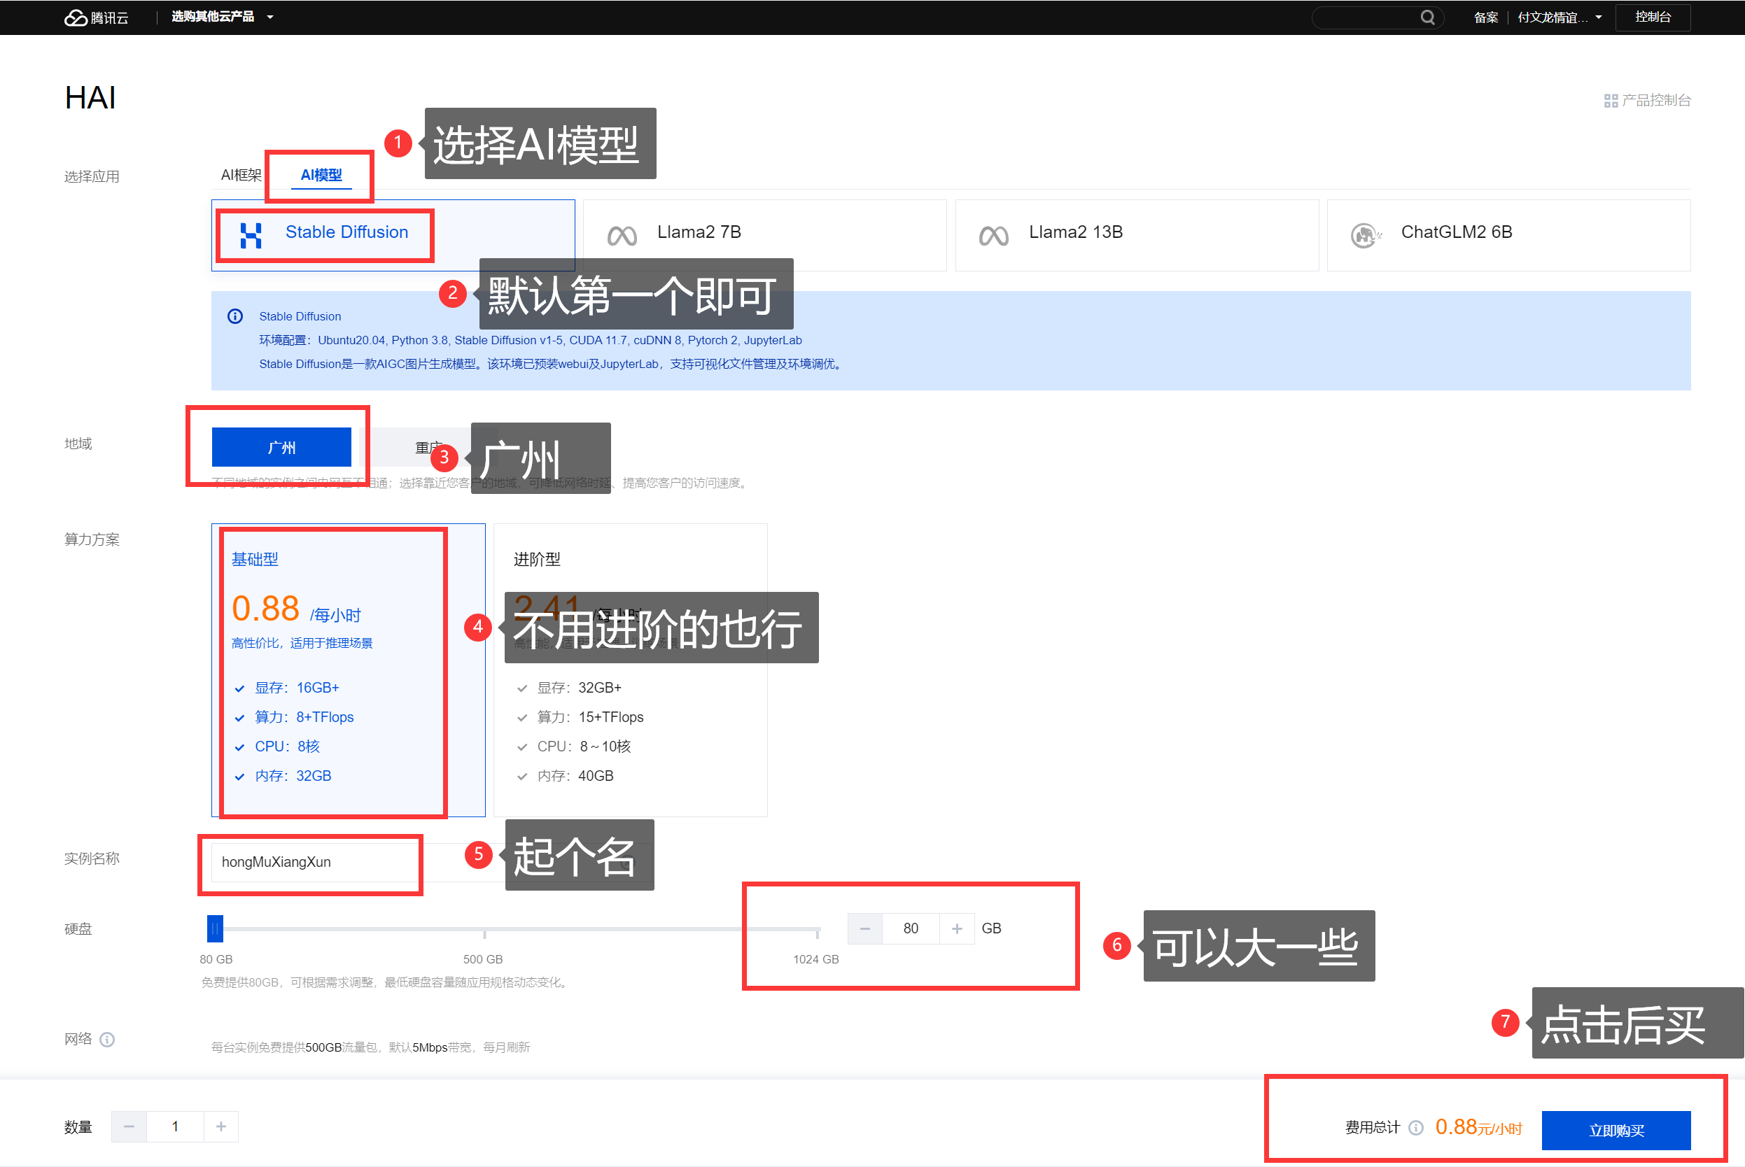1745x1167 pixels.
Task: Choose the 广州 region button
Action: click(281, 446)
